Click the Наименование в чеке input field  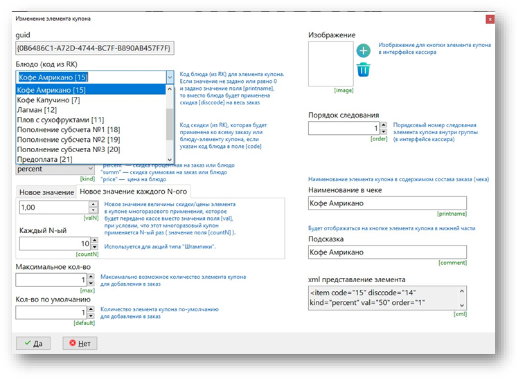(386, 203)
